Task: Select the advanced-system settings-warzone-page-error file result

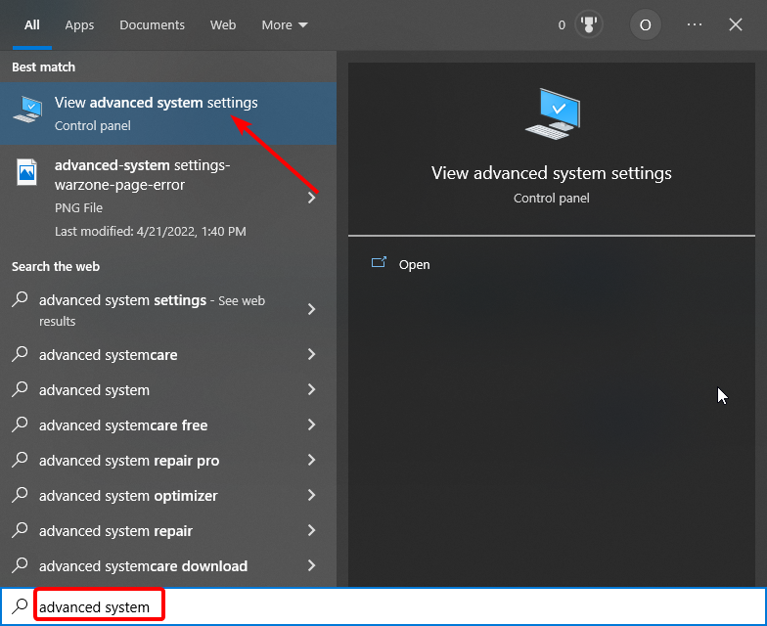Action: pos(168,198)
